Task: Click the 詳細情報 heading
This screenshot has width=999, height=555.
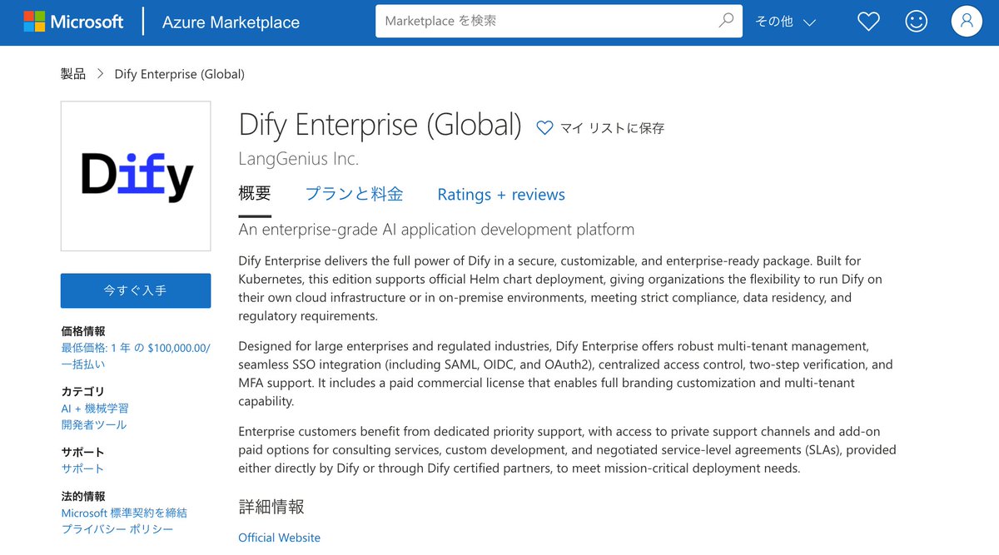Action: point(271,507)
